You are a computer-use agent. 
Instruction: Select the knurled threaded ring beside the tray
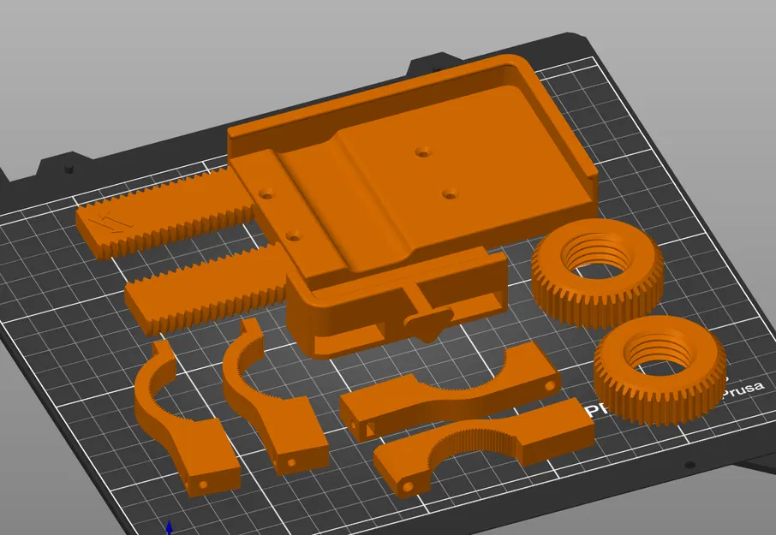tap(597, 272)
